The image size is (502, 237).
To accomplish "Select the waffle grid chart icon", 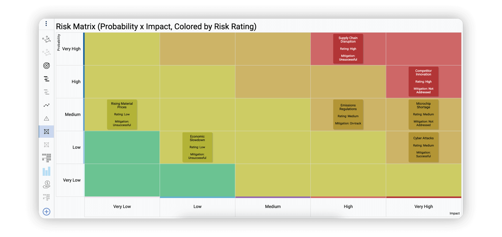I will point(46,158).
